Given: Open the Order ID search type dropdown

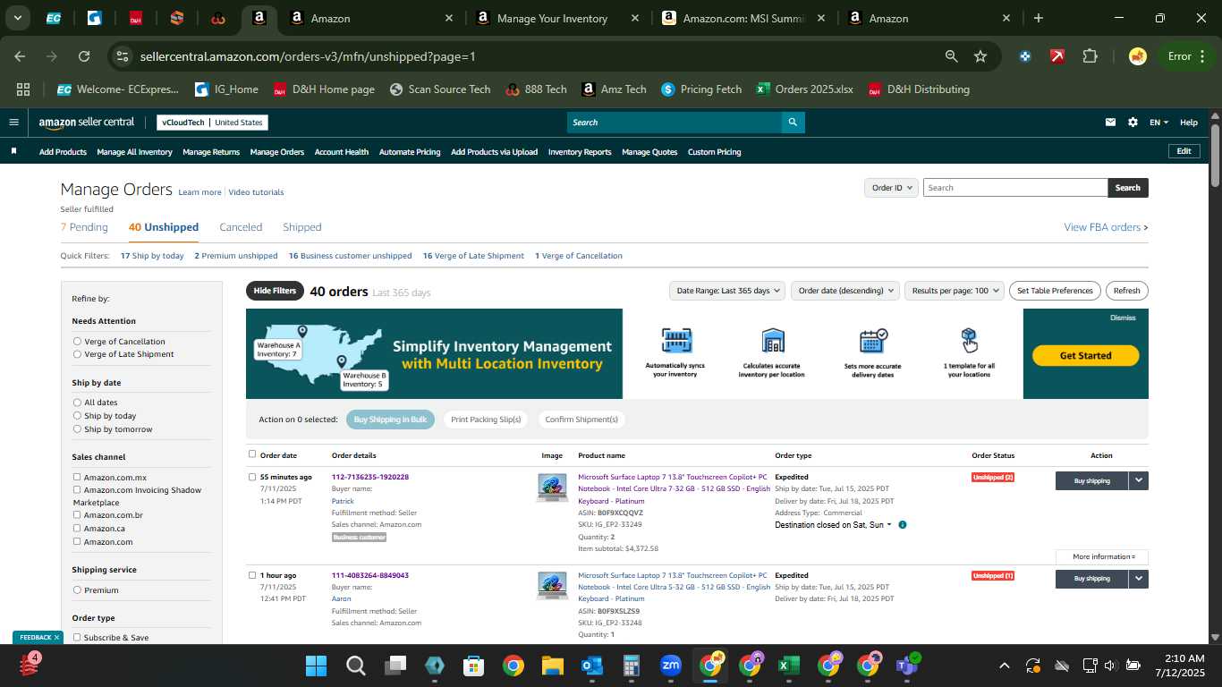Looking at the screenshot, I should [x=892, y=188].
